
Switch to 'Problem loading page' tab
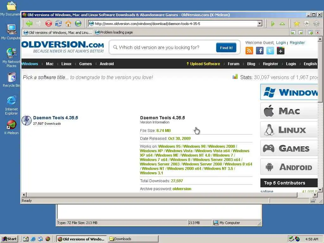point(114,32)
